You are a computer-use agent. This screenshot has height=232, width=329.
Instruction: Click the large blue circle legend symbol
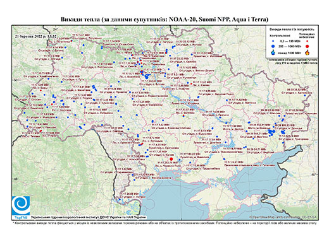click(x=273, y=47)
